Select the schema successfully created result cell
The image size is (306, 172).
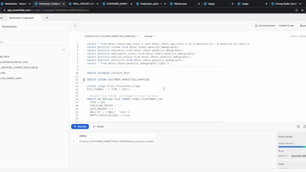coord(117,141)
